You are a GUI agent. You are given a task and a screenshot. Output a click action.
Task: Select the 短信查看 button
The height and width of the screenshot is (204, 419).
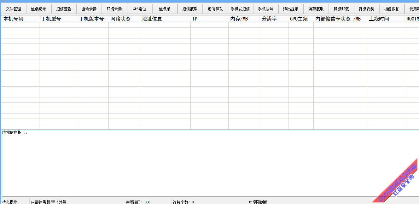64,9
